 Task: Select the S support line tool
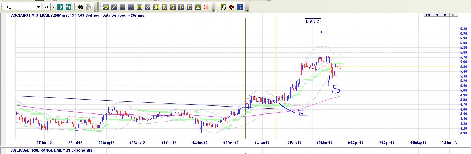point(173,7)
